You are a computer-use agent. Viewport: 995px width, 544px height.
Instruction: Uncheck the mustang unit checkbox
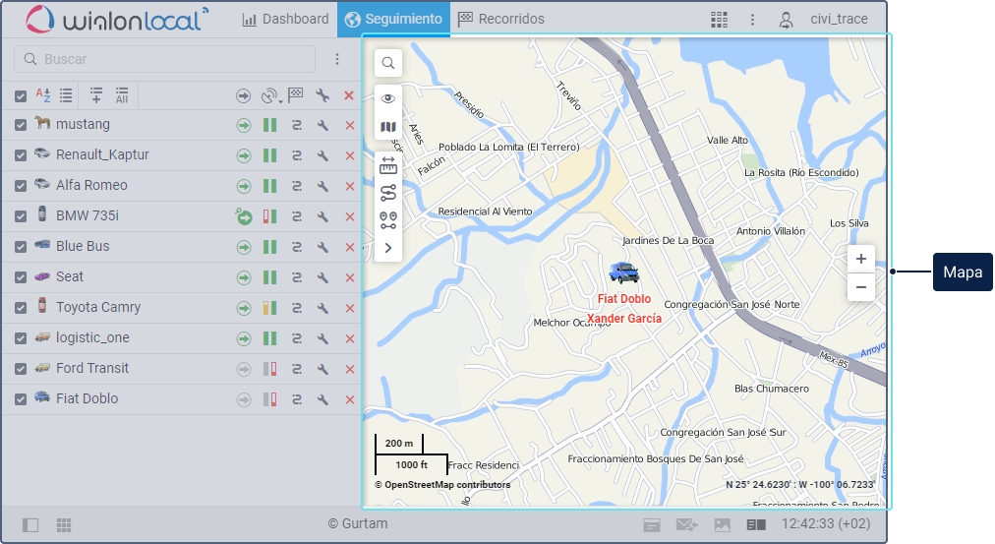(21, 125)
